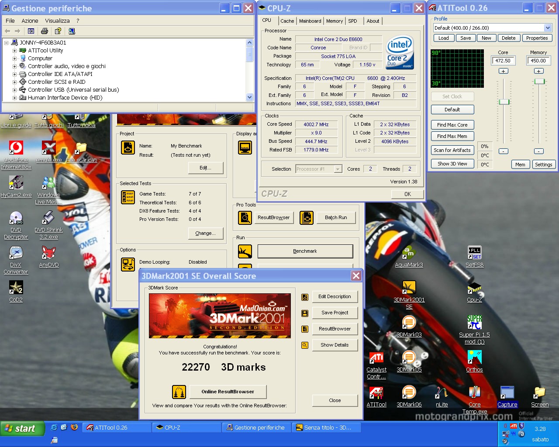Screen dimensions: 559x447
Task: Expand Controller audio, video e giochi node
Action: pos(14,66)
